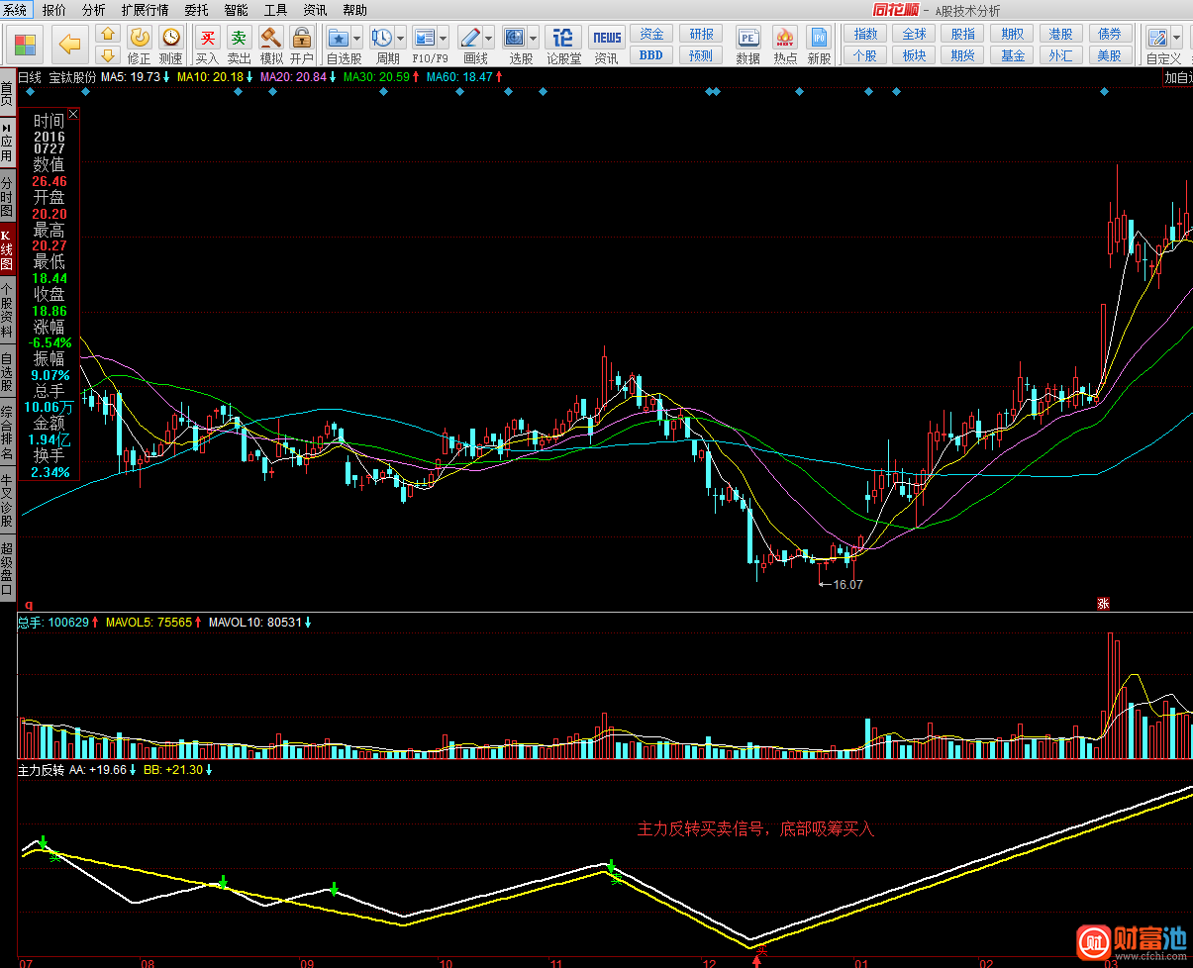Image resolution: width=1193 pixels, height=968 pixels.
Task: Click the 港股 button
Action: 1061,34
